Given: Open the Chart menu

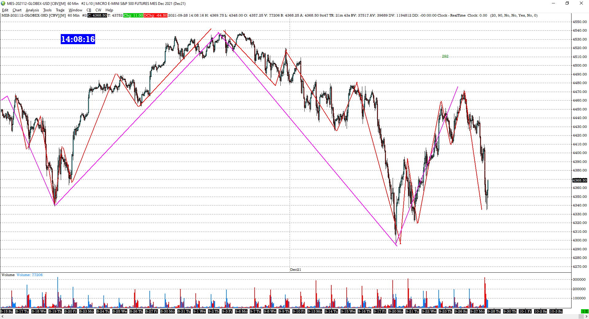Looking at the screenshot, I should pyautogui.click(x=17, y=10).
